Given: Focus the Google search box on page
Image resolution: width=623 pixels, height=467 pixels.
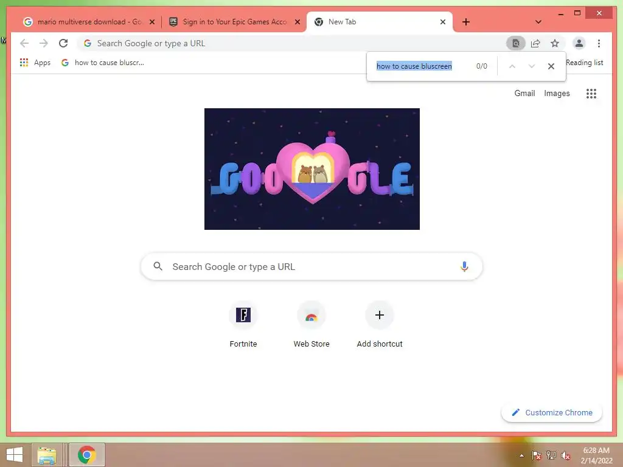Looking at the screenshot, I should (x=311, y=266).
